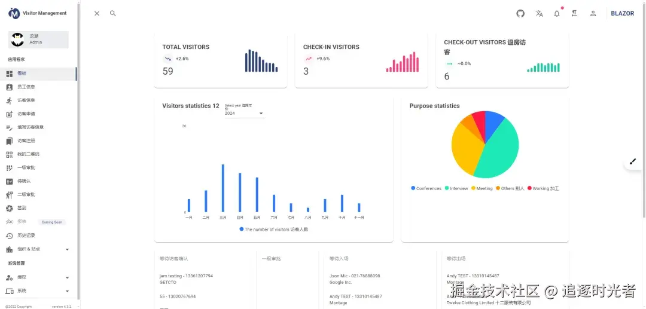Click the 访客信息 running person icon
Viewport: 646px width, 309px height.
(x=10, y=100)
